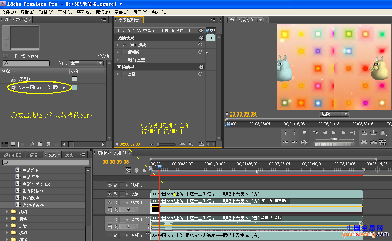Click new item icon in project panel
The width and height of the screenshot is (392, 241).
coord(49,144)
